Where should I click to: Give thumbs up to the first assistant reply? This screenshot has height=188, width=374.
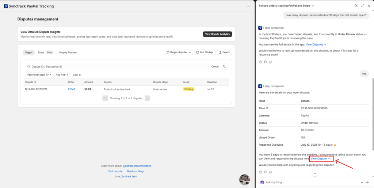point(266,62)
